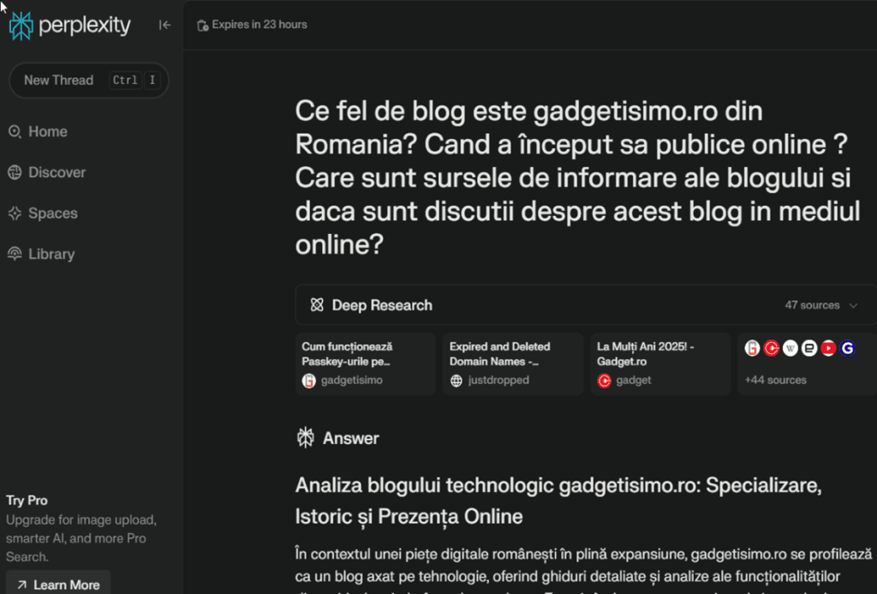Click the Wikipedia favicon in the sources card
877x594 pixels.
pos(790,348)
